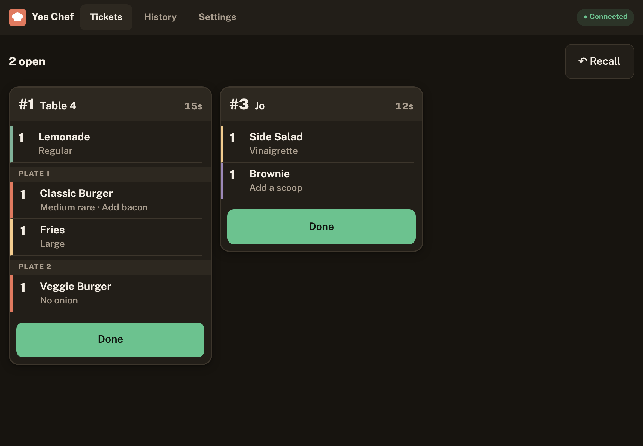
Task: Click the 'No onion' modifier text
Action: click(59, 301)
